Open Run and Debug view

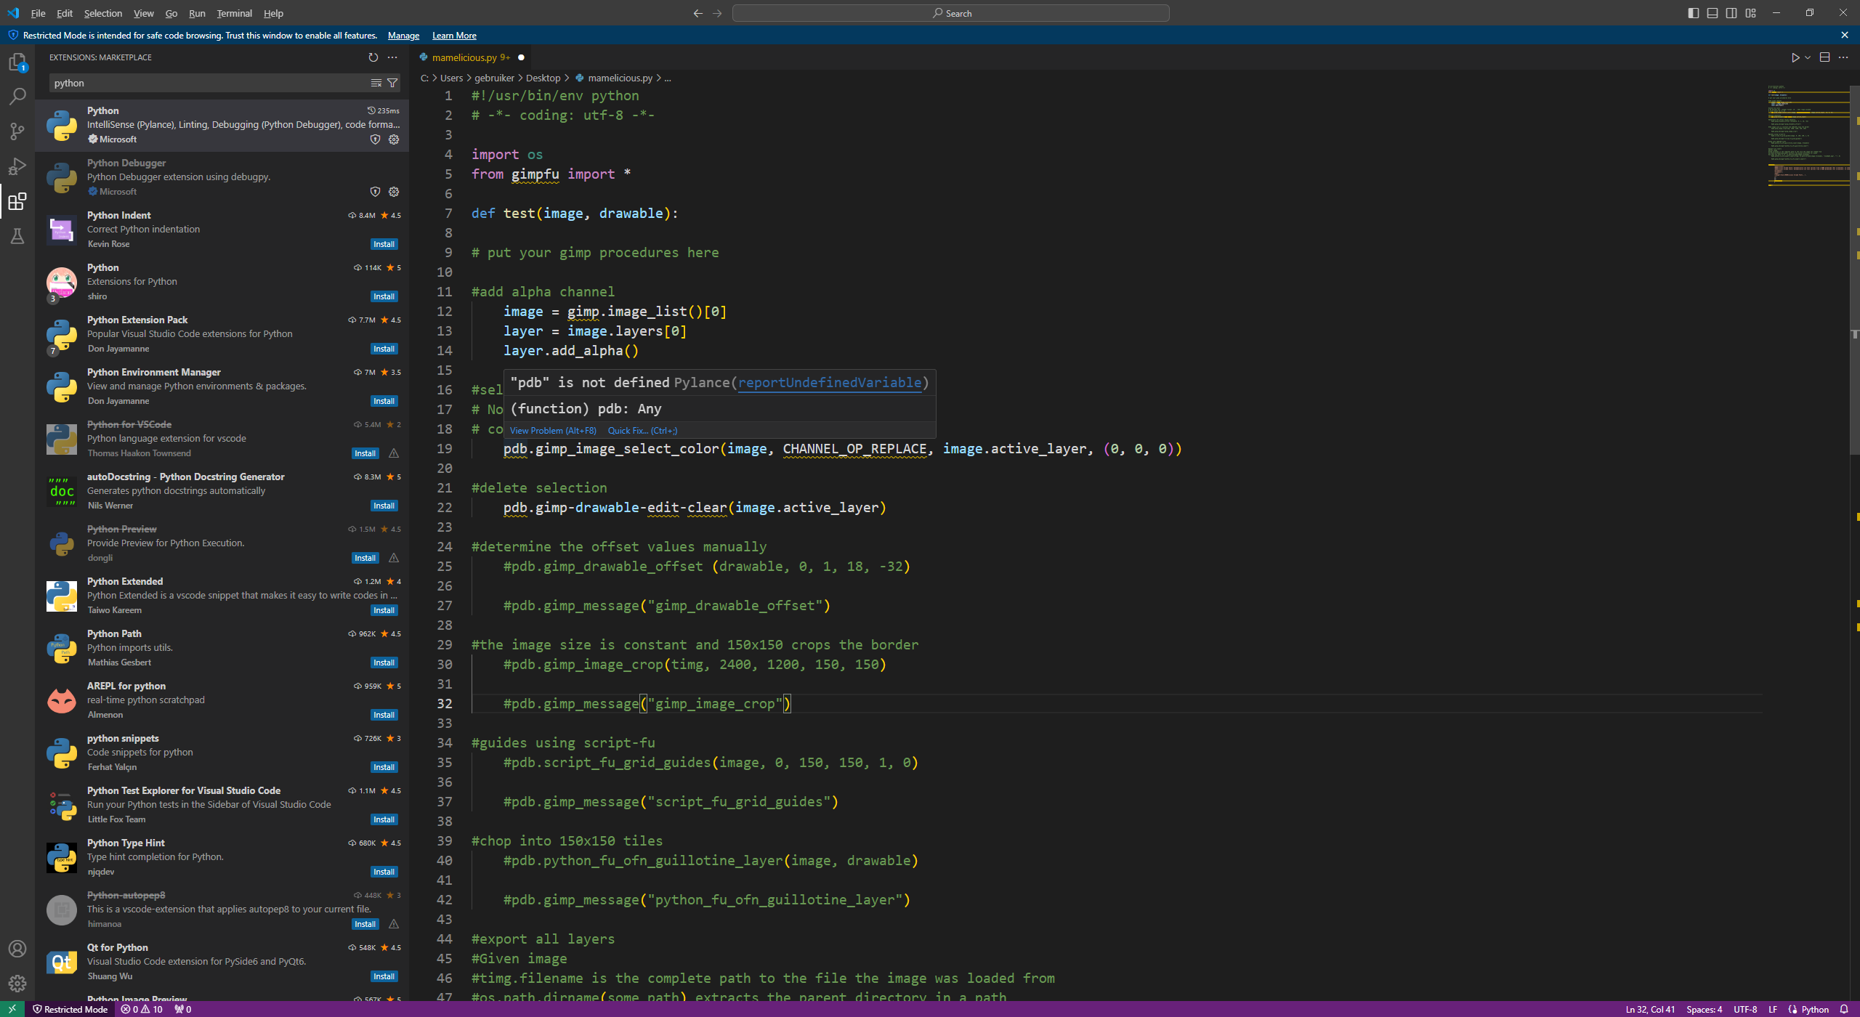pyautogui.click(x=17, y=166)
